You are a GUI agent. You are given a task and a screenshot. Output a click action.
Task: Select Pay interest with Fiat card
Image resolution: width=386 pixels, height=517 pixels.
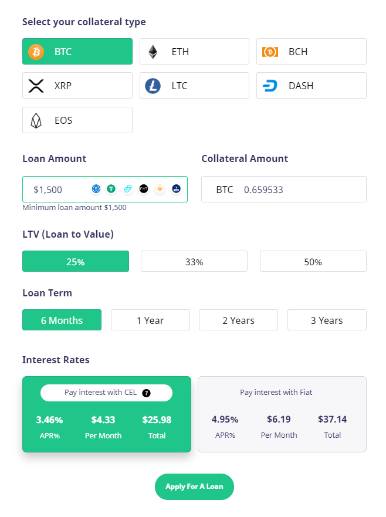coord(282,414)
